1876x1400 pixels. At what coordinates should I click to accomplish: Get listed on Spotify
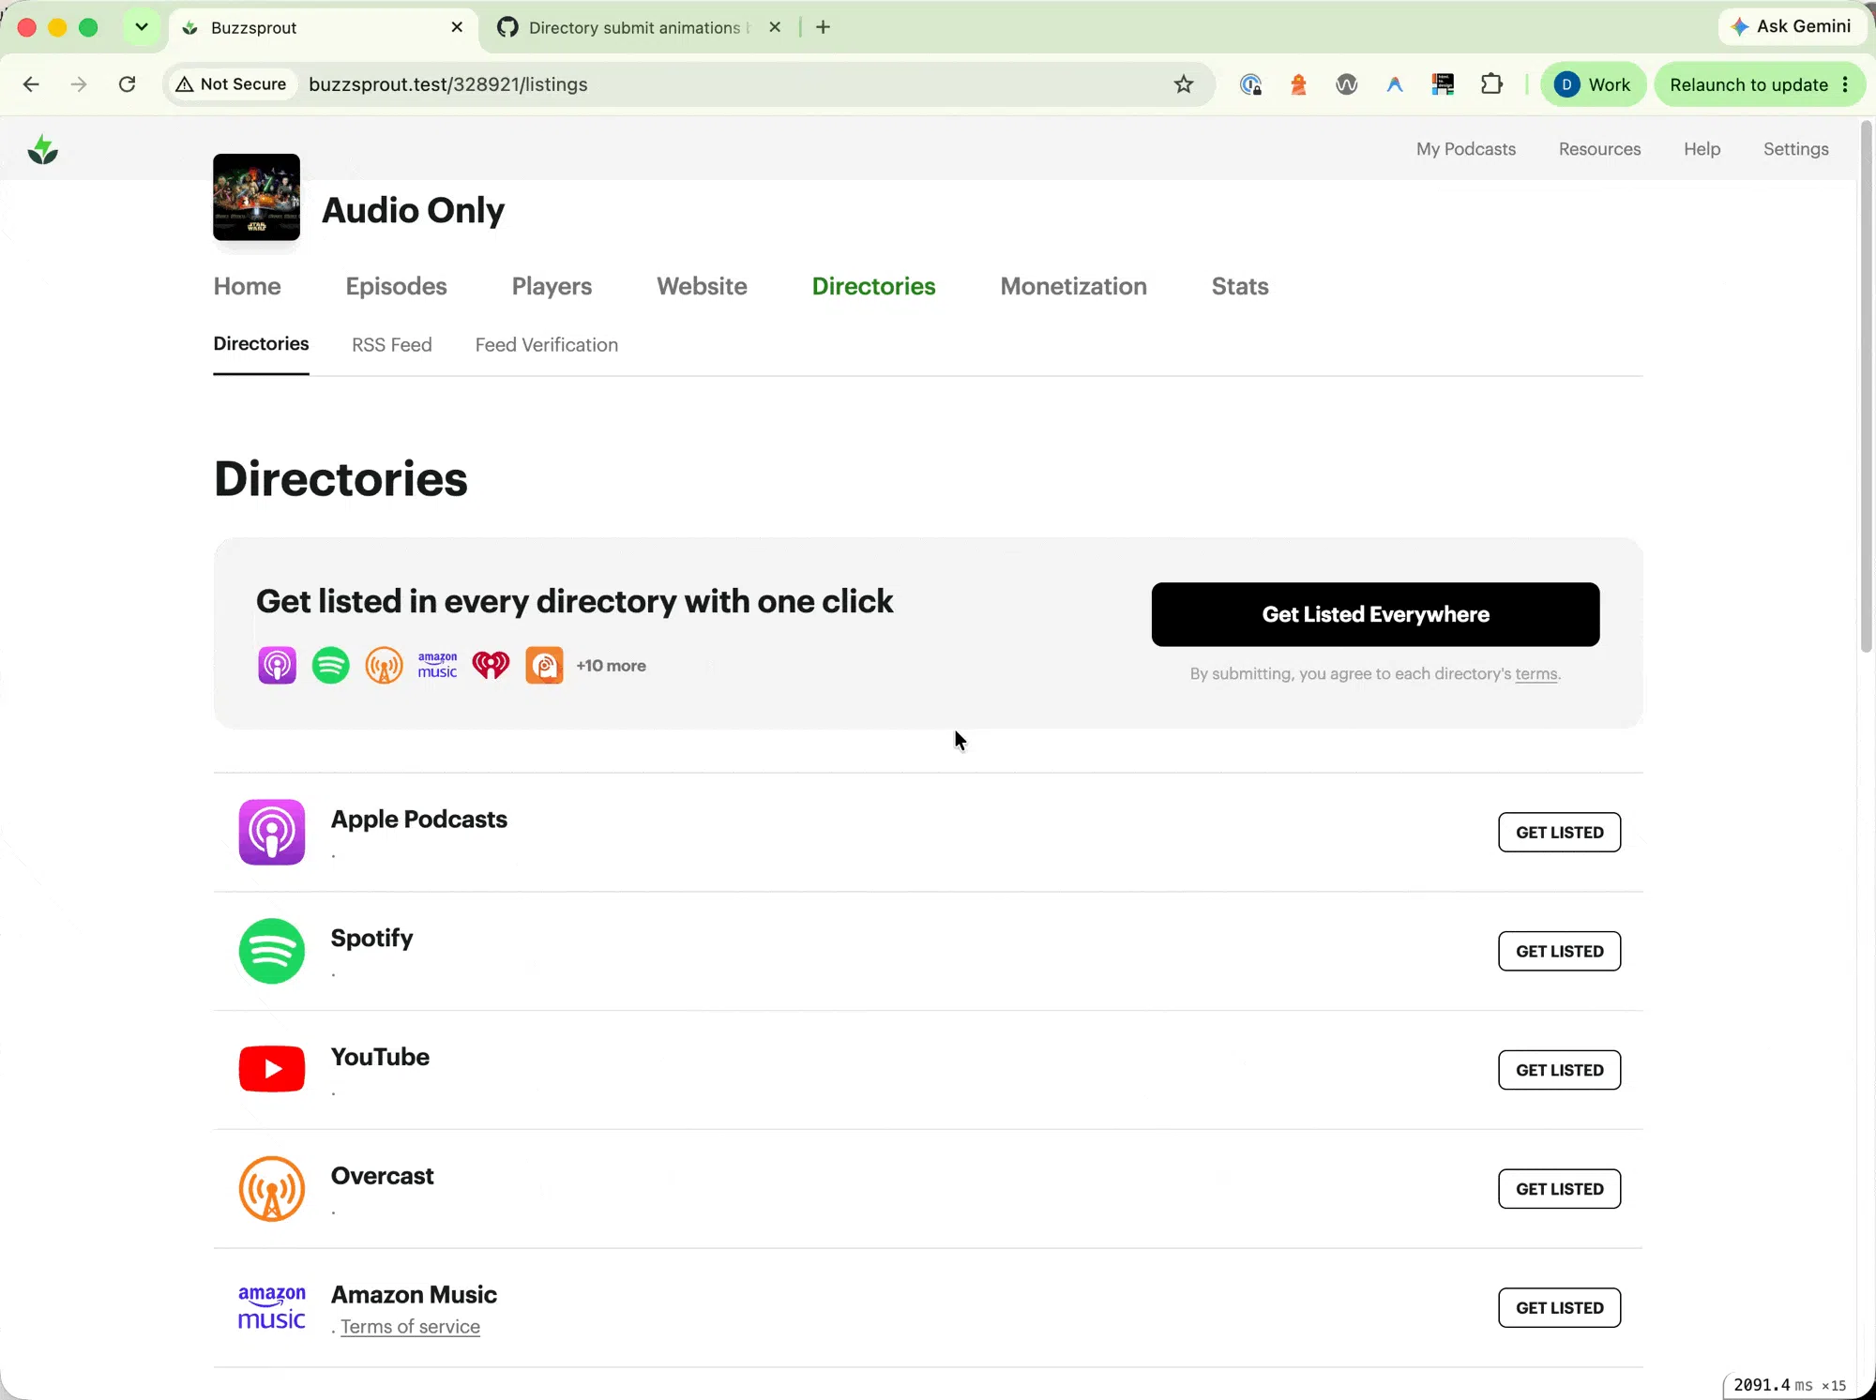pyautogui.click(x=1559, y=951)
